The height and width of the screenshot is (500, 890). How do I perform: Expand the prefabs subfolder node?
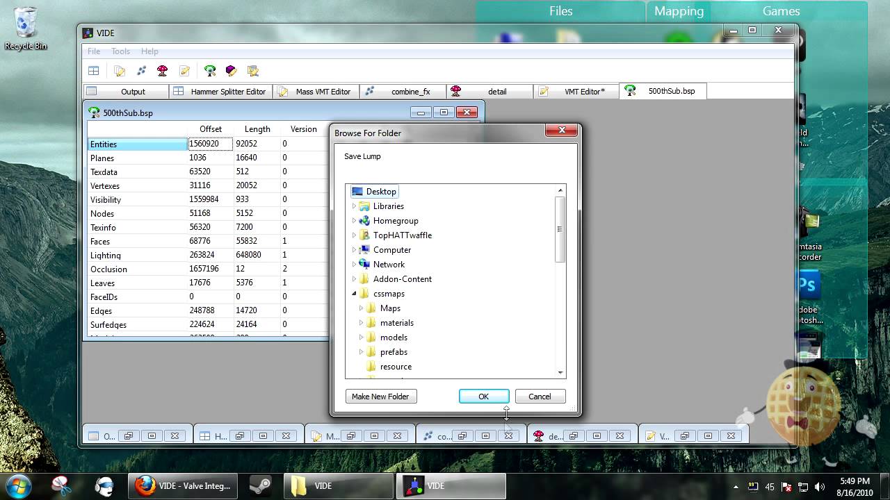[361, 352]
